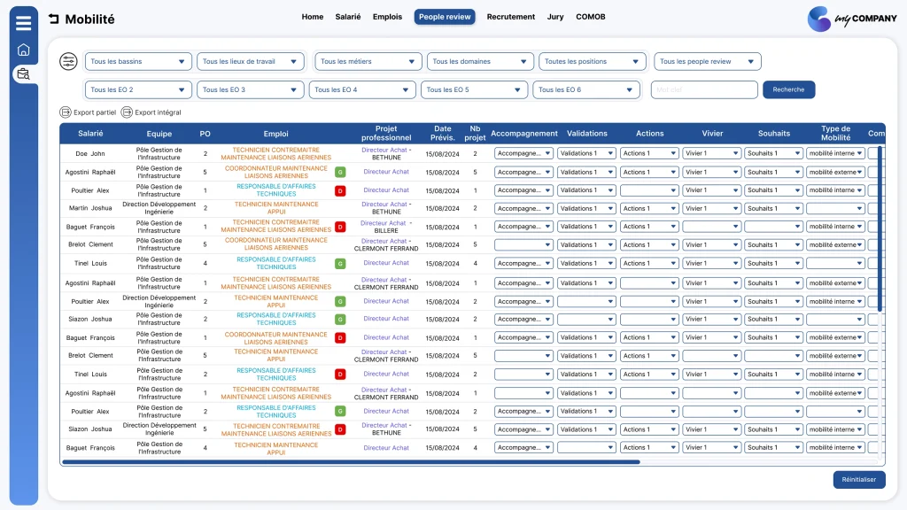Click the Export partiel icon
This screenshot has width=907, height=510.
(66, 112)
